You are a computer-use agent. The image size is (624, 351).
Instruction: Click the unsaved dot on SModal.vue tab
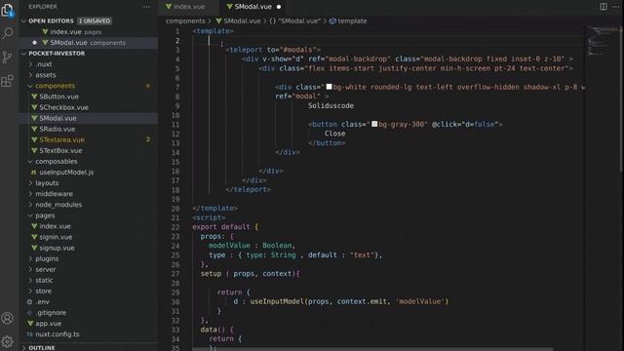(x=279, y=7)
